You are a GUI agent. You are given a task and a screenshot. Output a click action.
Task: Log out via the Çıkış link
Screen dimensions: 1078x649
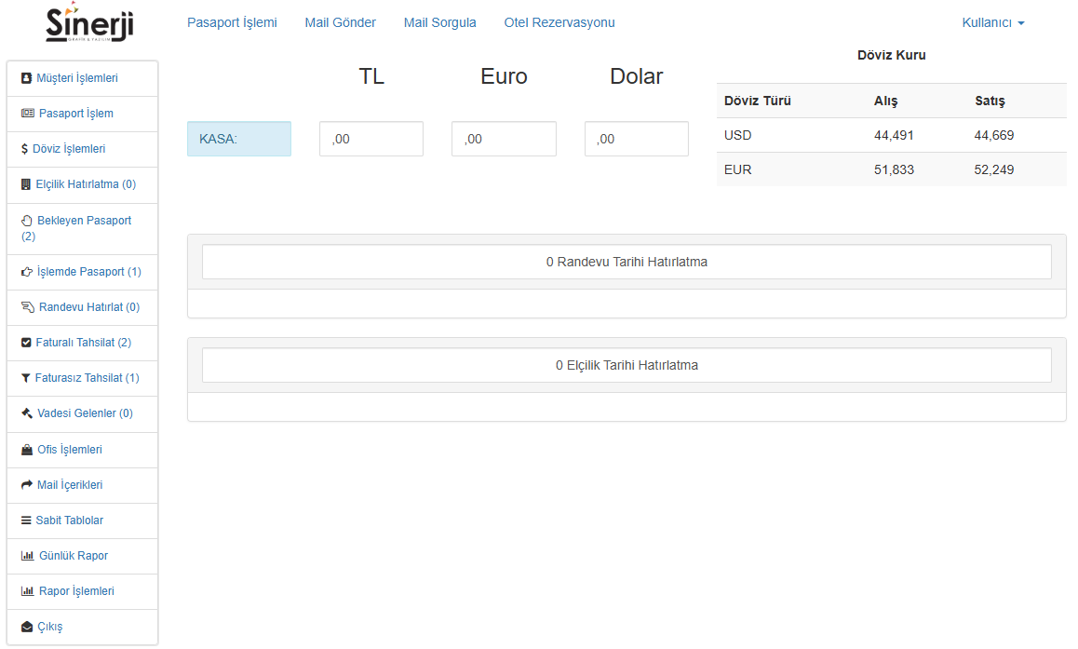pos(49,627)
